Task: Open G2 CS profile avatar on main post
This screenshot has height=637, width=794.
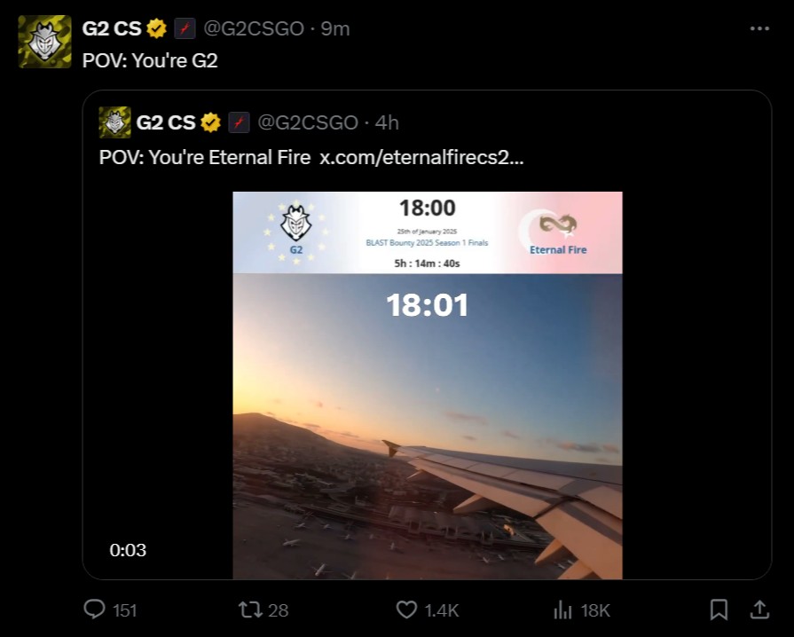Action: (45, 42)
